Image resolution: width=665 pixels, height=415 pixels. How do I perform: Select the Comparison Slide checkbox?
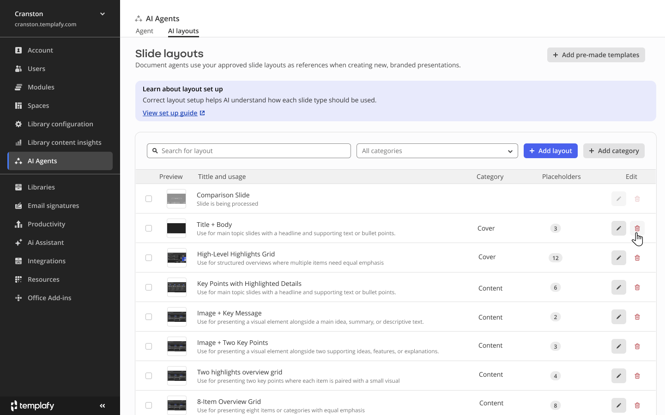(149, 199)
